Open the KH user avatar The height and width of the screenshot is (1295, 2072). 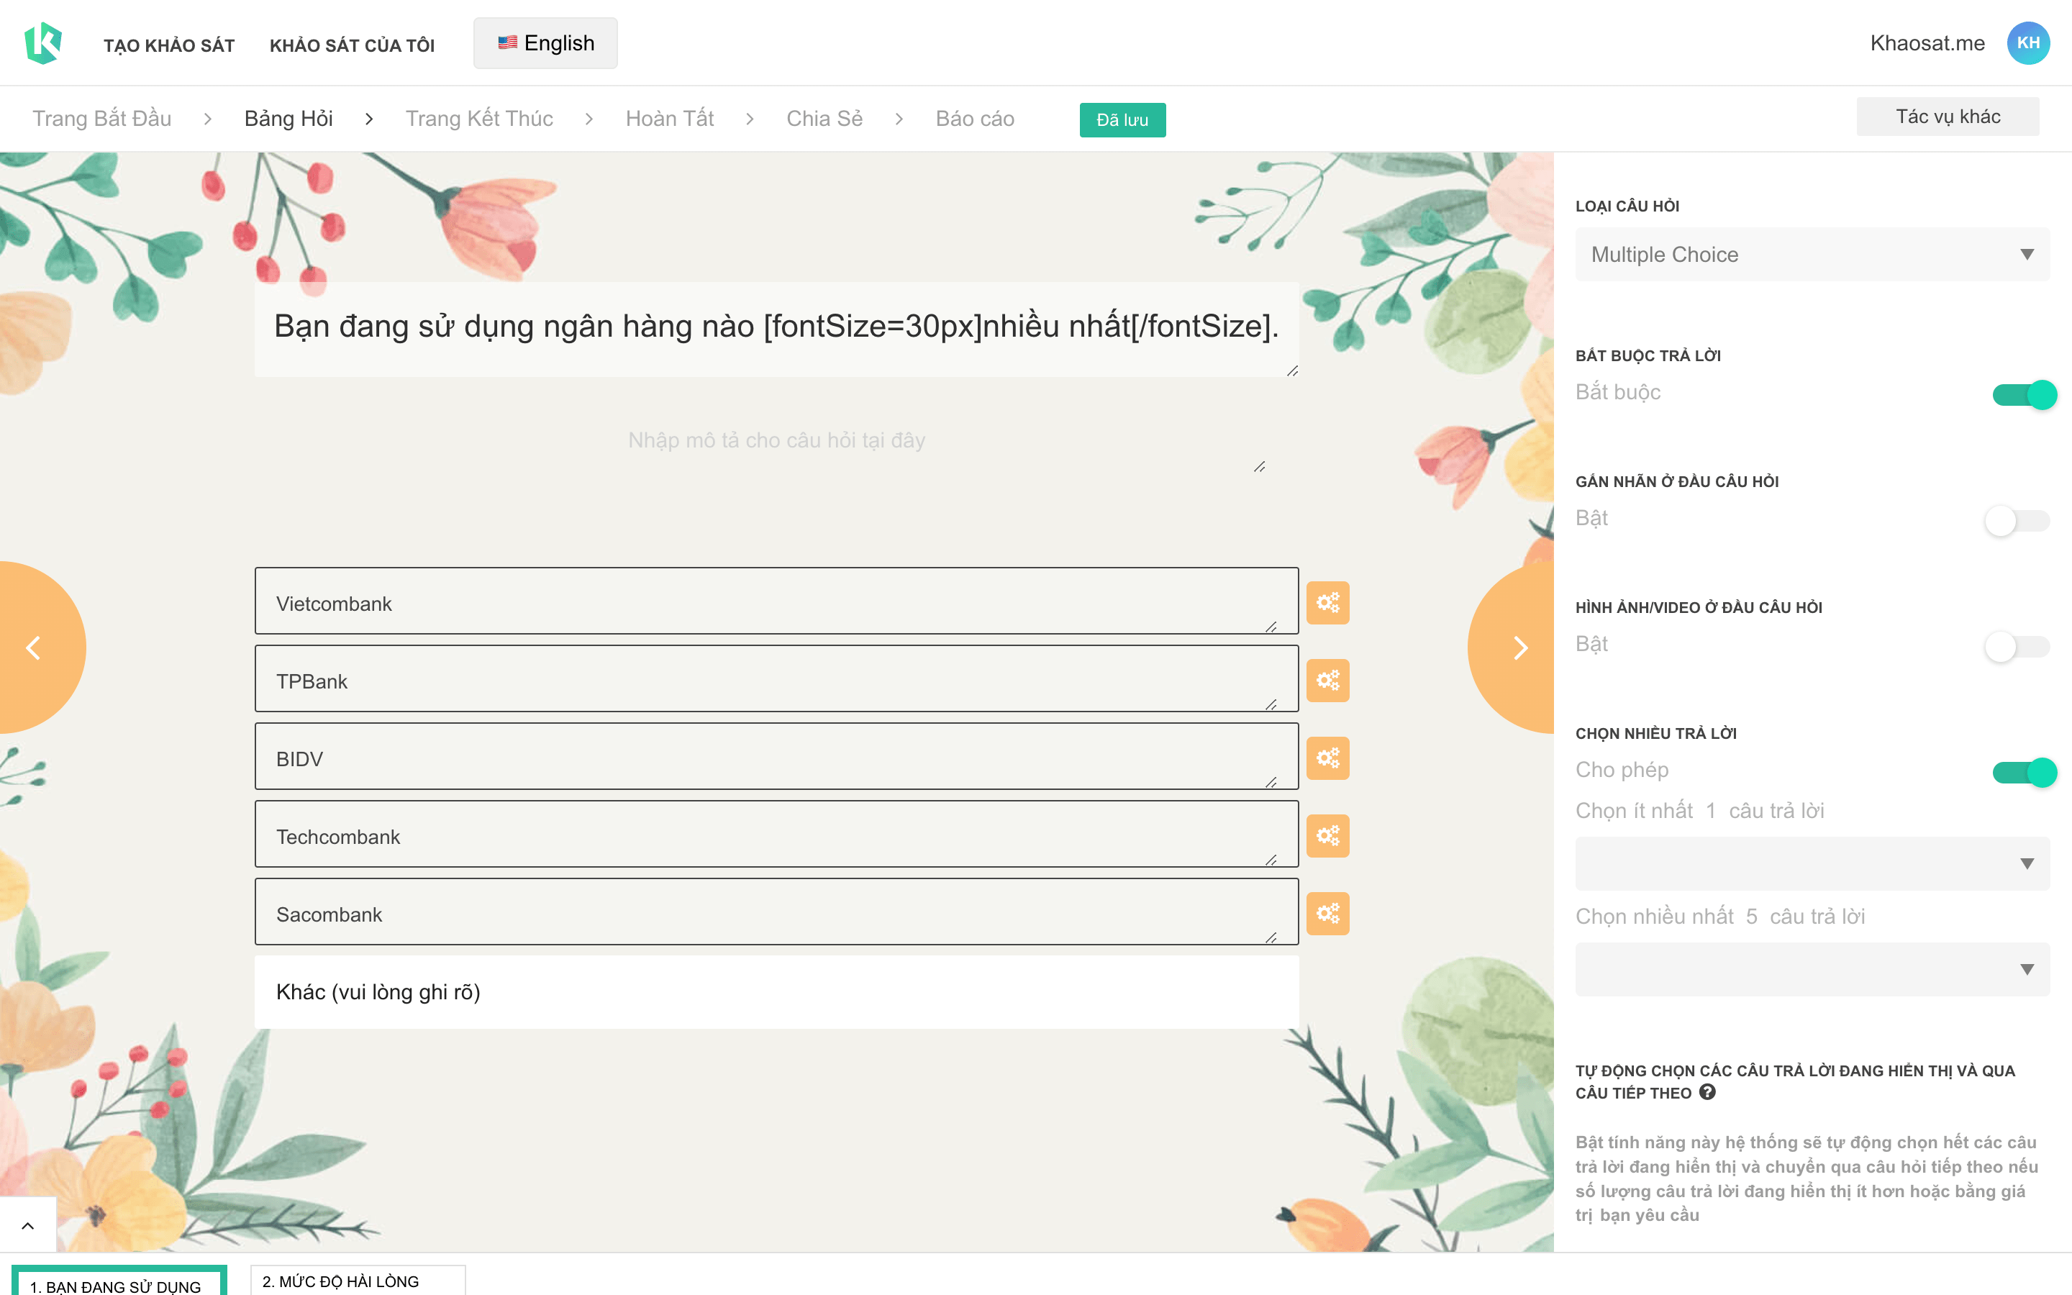[x=2027, y=43]
